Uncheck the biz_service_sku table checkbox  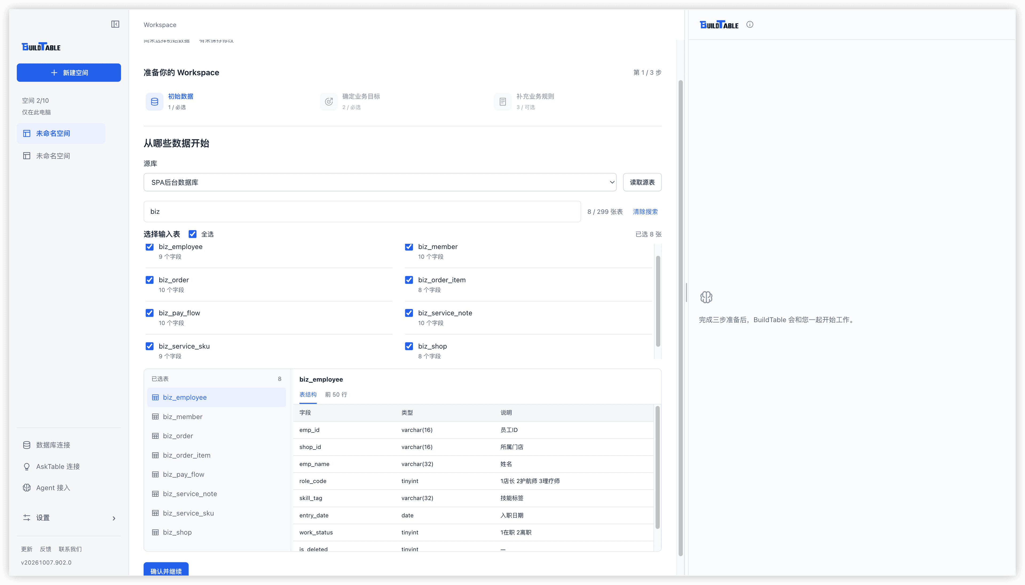pyautogui.click(x=149, y=346)
